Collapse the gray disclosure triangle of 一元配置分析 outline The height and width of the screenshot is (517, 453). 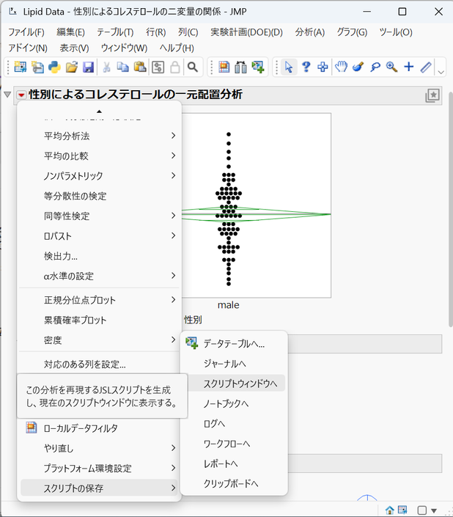tap(7, 95)
